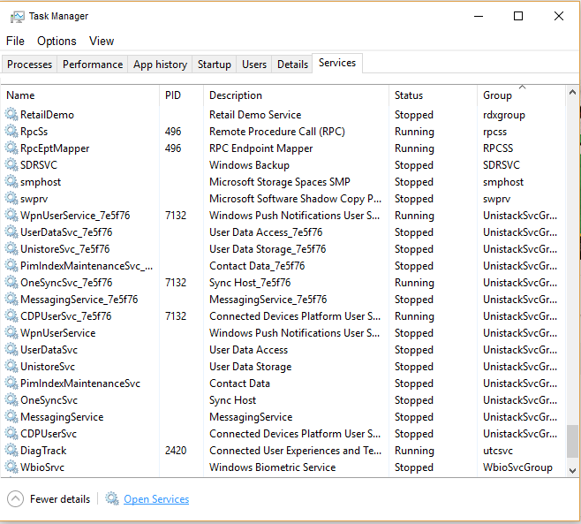This screenshot has width=581, height=524.
Task: Maximize the Task Manager window
Action: point(518,16)
